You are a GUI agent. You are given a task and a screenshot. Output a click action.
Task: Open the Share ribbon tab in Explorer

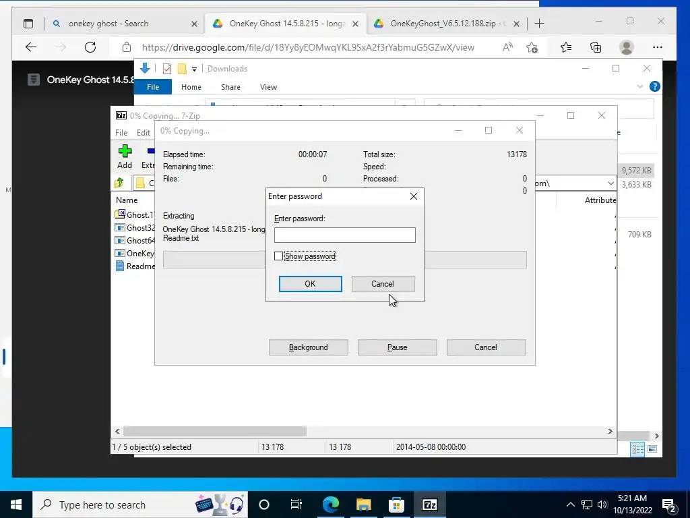click(230, 87)
